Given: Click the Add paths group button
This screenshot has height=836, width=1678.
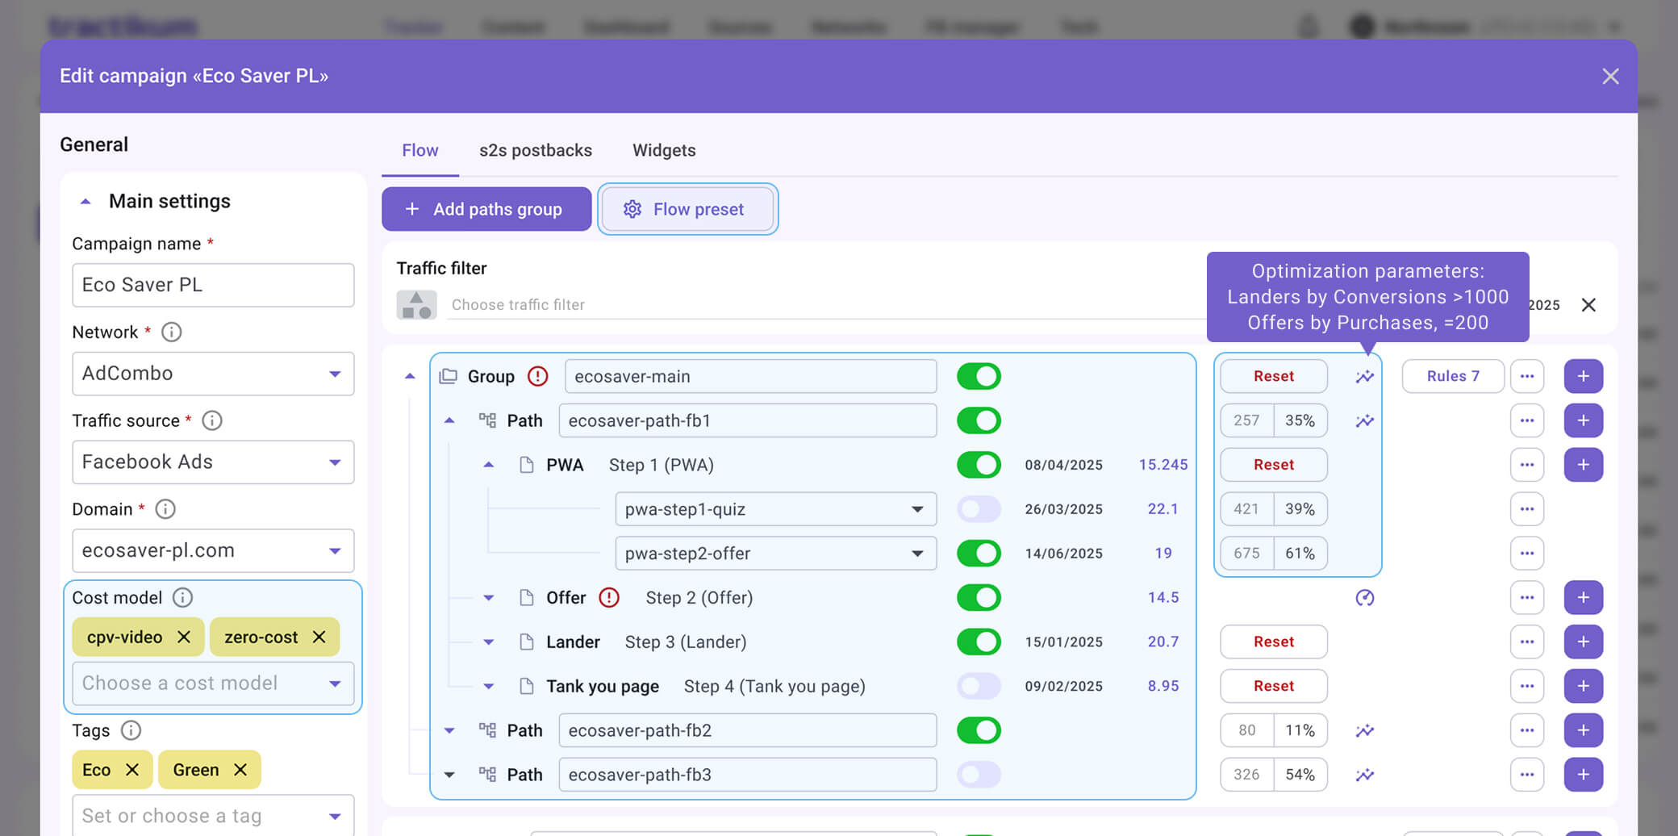Looking at the screenshot, I should click(x=486, y=209).
